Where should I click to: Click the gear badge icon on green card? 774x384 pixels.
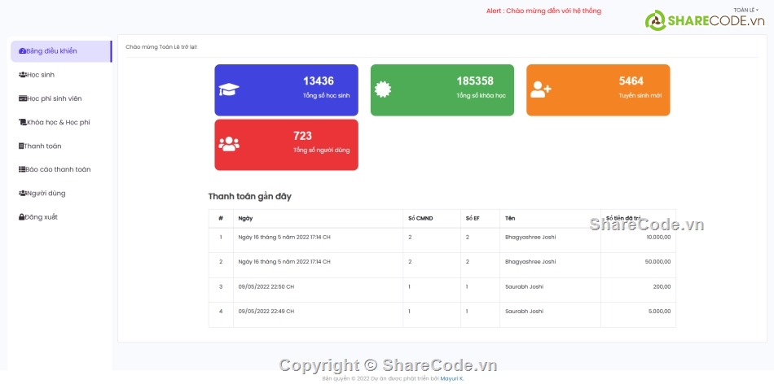(383, 89)
